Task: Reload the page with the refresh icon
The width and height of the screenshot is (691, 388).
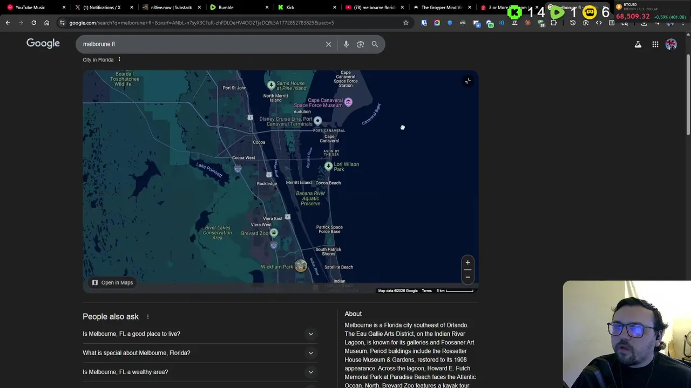Action: pyautogui.click(x=33, y=23)
